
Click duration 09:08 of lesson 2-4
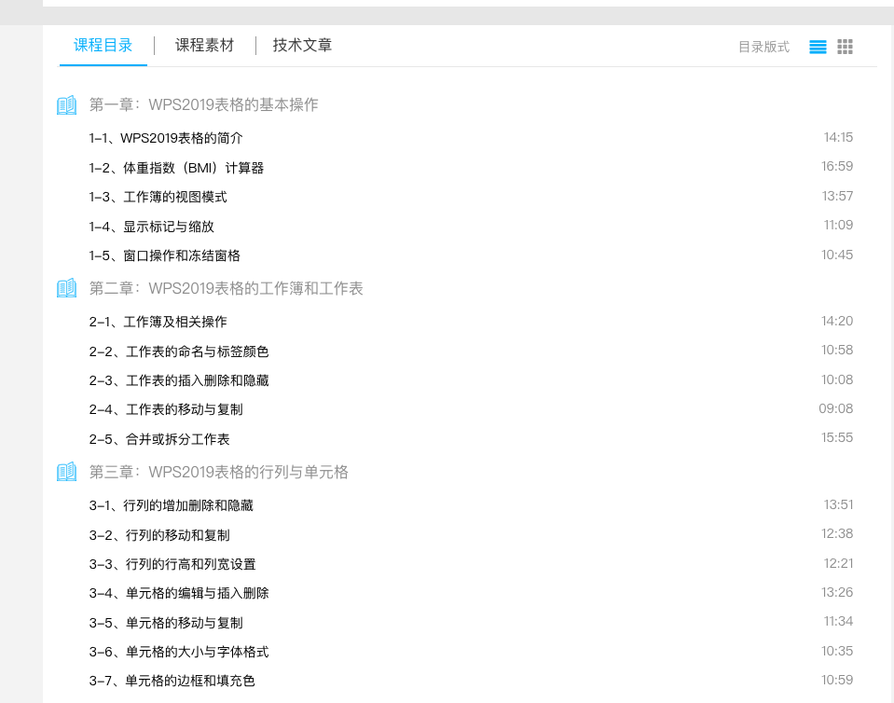836,408
